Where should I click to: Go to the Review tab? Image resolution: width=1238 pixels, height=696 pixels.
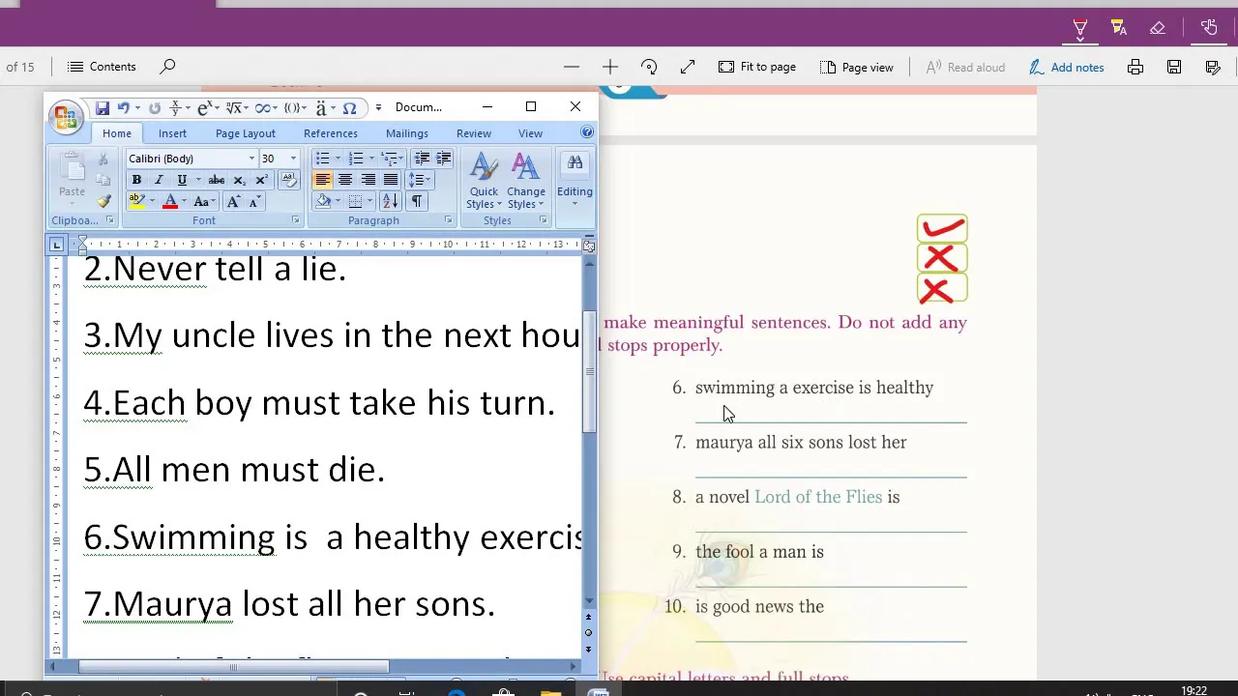pyautogui.click(x=474, y=133)
